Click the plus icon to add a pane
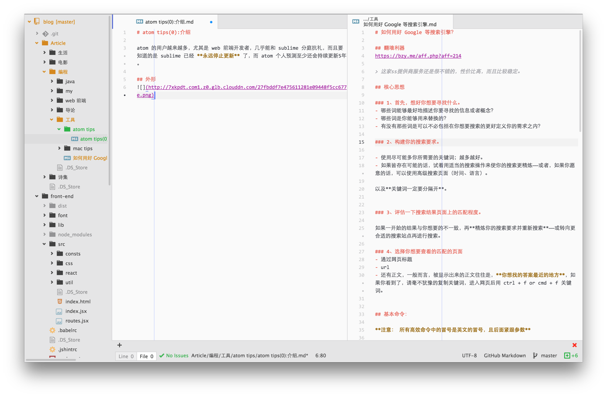Screen dimensions: 607x397 pos(119,345)
